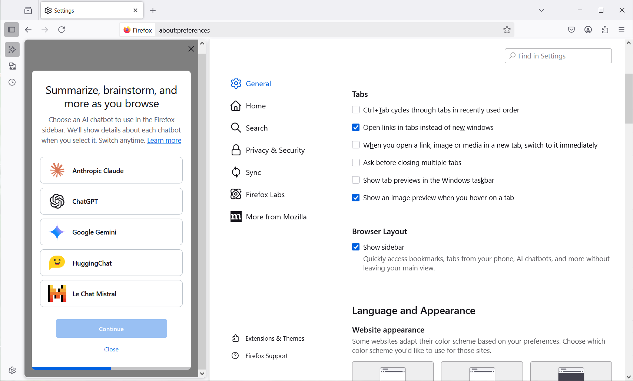The width and height of the screenshot is (633, 381).
Task: Go back one page
Action: (28, 30)
